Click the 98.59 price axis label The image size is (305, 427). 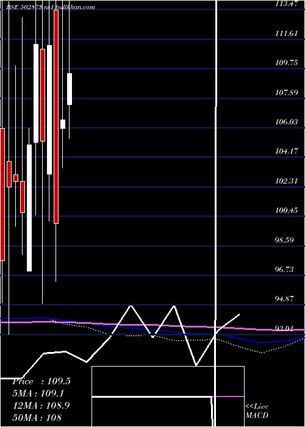[285, 240]
